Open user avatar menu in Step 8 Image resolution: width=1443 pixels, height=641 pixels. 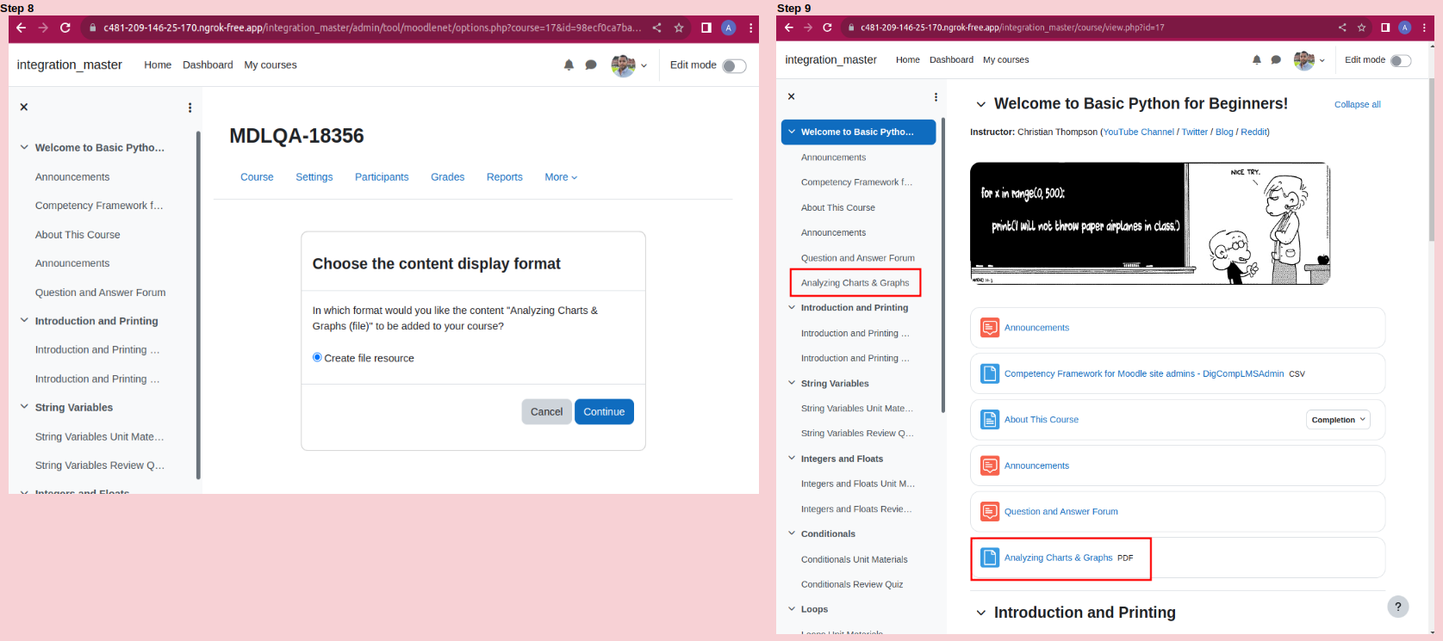tap(629, 65)
